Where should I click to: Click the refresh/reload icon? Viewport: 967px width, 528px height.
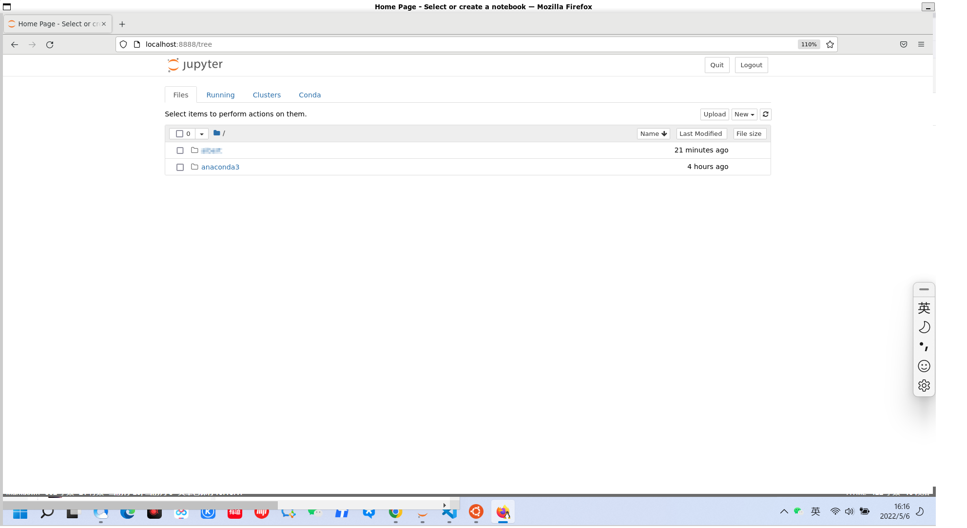click(765, 114)
